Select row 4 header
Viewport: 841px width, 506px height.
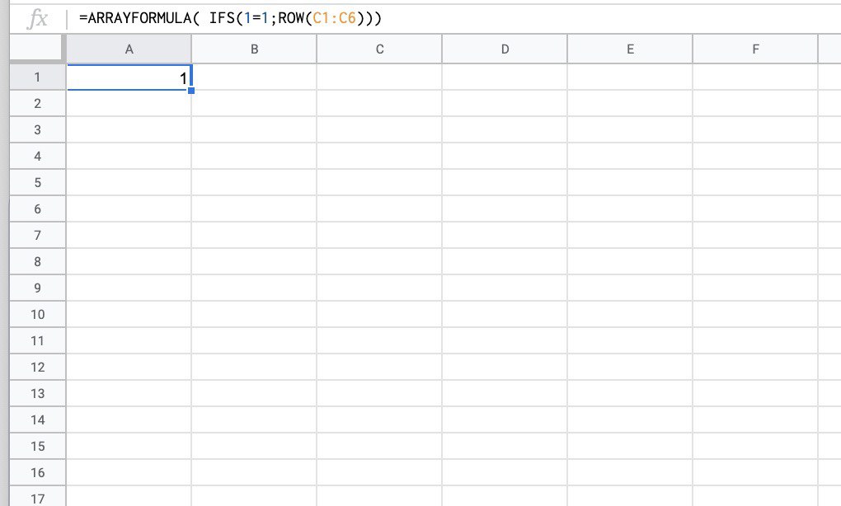[38, 156]
